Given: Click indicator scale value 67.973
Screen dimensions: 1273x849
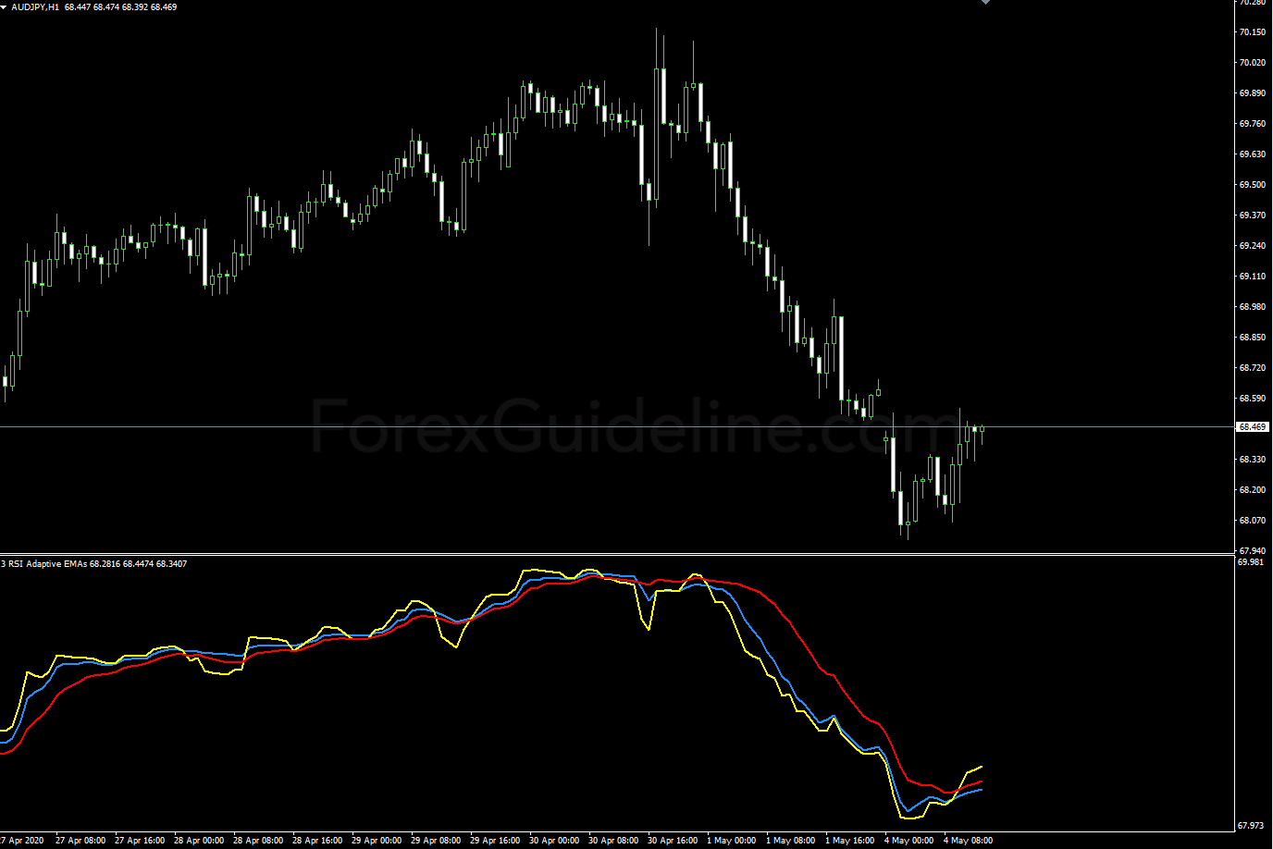Looking at the screenshot, I should (1251, 826).
